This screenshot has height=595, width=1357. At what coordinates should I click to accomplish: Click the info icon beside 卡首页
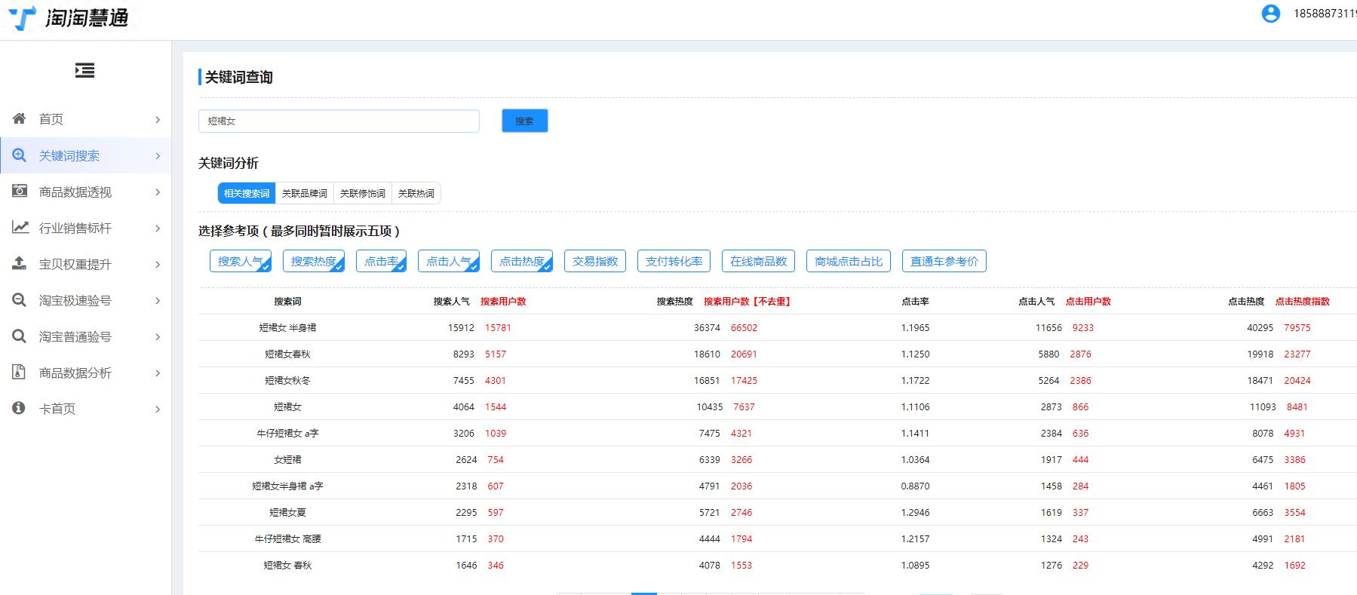(20, 408)
